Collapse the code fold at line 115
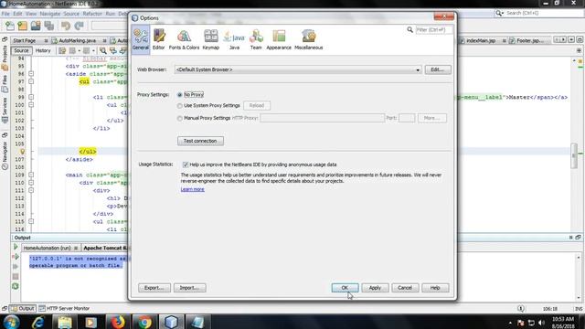Viewport: 585px width, 329px height. [31, 221]
